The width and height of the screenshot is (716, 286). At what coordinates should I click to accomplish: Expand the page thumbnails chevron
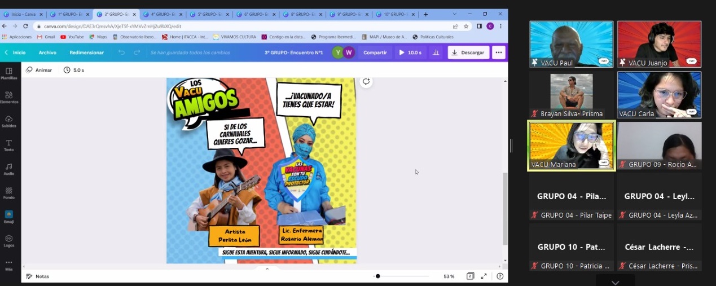click(x=267, y=269)
